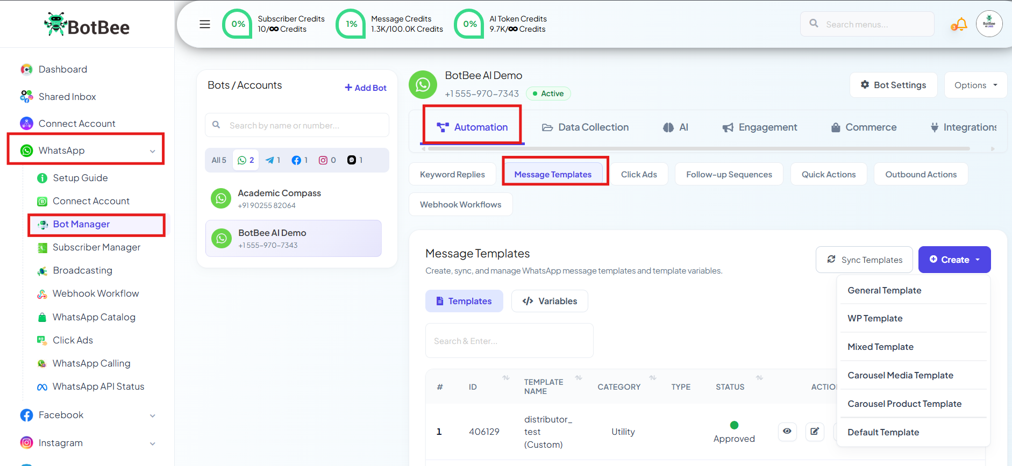Click the Add Bot link
This screenshot has width=1012, height=466.
(366, 88)
